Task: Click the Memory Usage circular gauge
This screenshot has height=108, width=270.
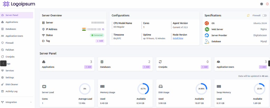Action: point(143,89)
